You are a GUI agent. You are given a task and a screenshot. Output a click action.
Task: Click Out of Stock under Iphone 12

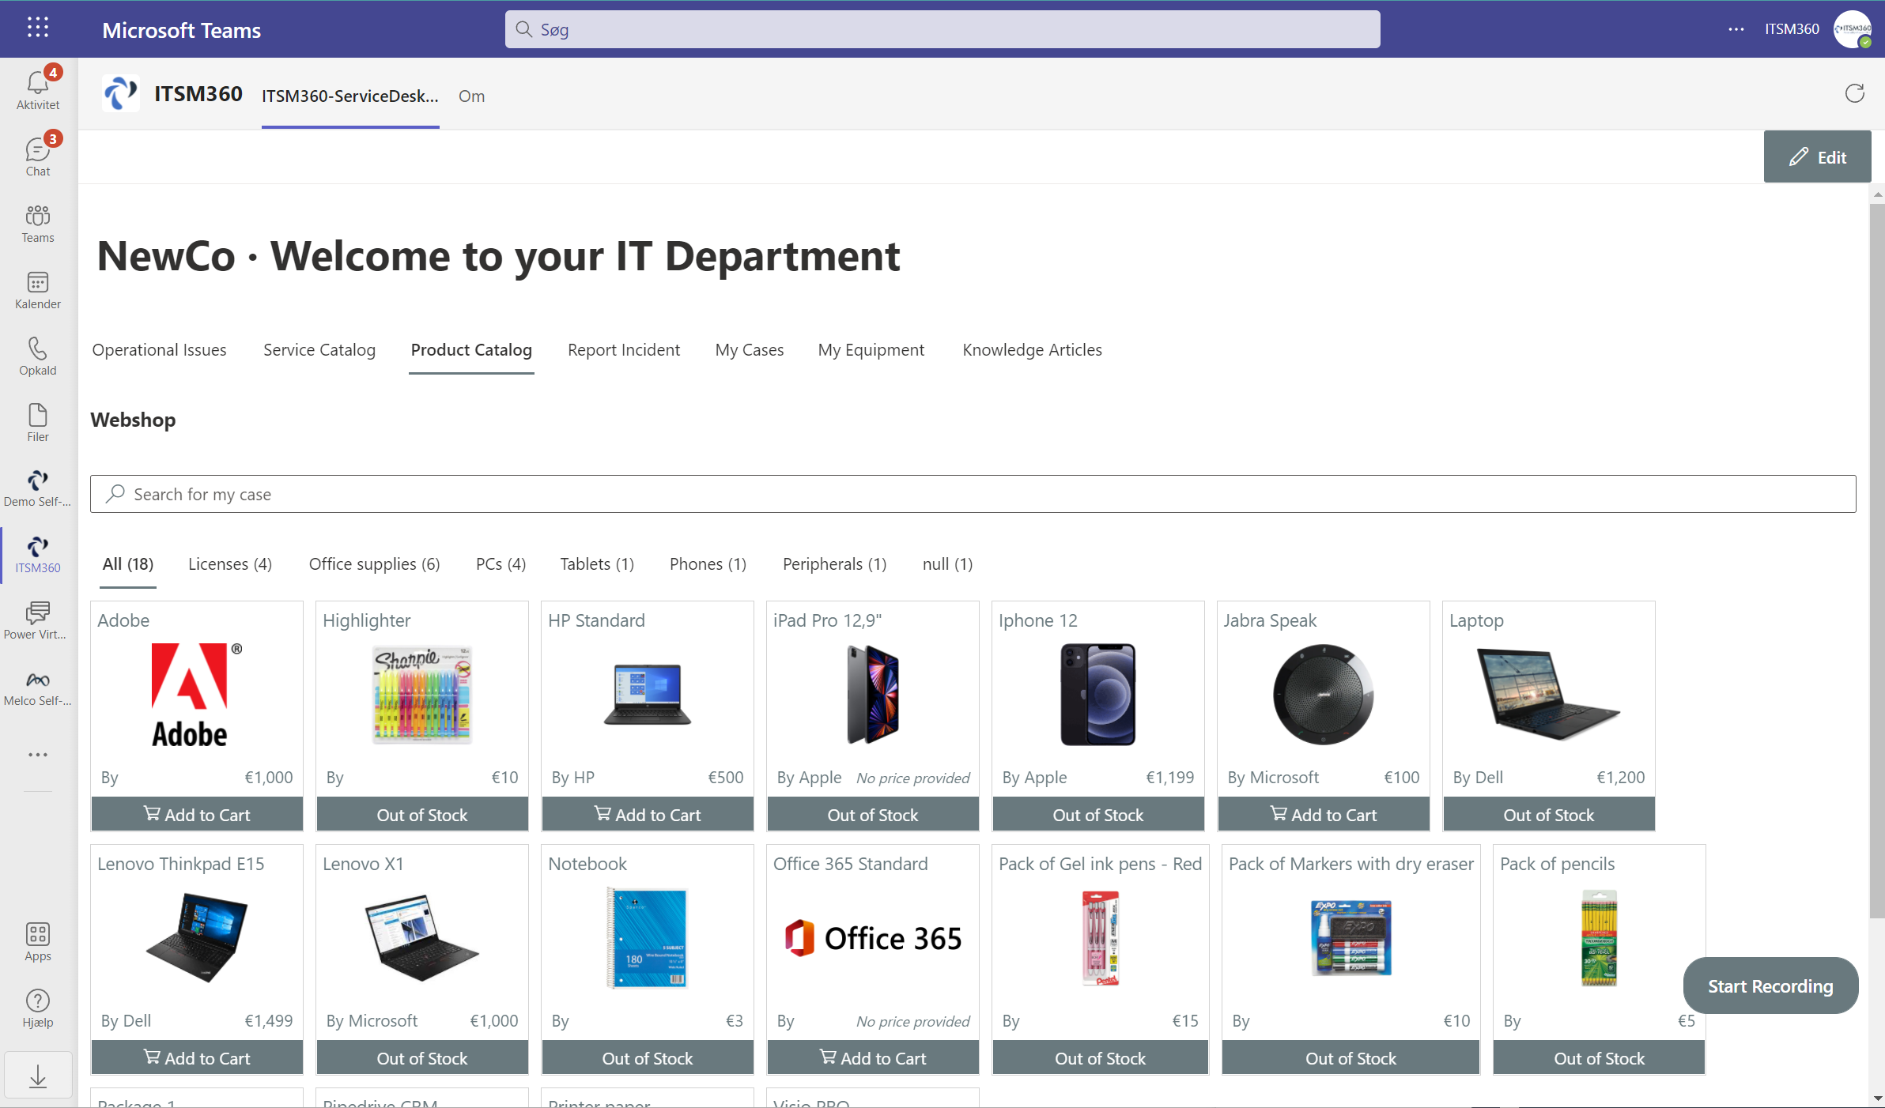click(1098, 814)
